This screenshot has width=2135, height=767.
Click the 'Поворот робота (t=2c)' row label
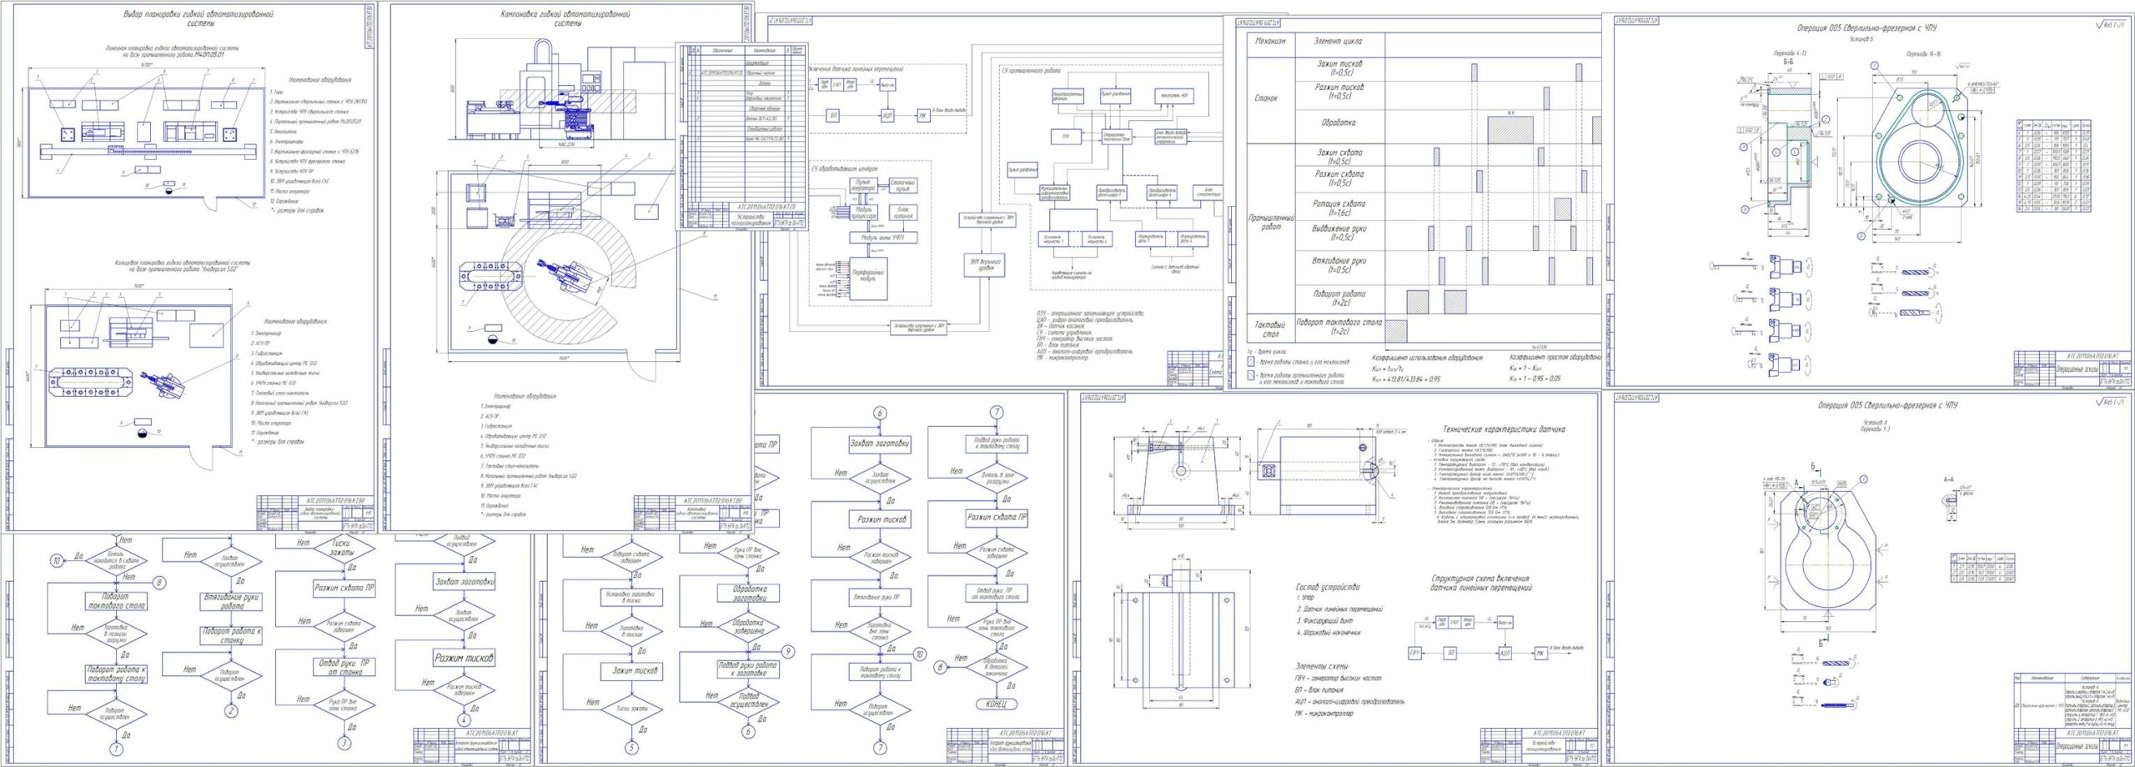1339,298
